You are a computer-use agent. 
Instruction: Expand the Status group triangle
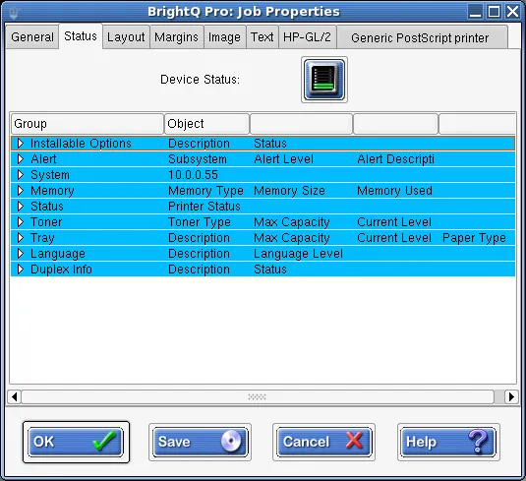[x=21, y=207]
